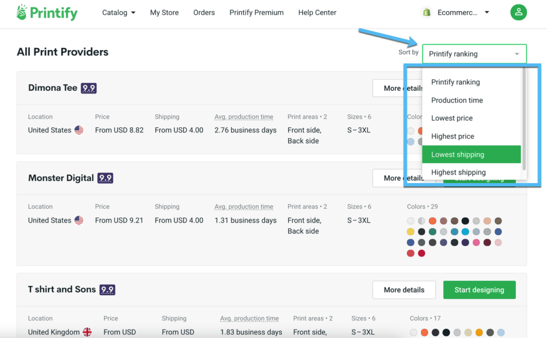This screenshot has height=338, width=547.
Task: Select the maroon Monster Digital color swatch
Action: [x=487, y=242]
